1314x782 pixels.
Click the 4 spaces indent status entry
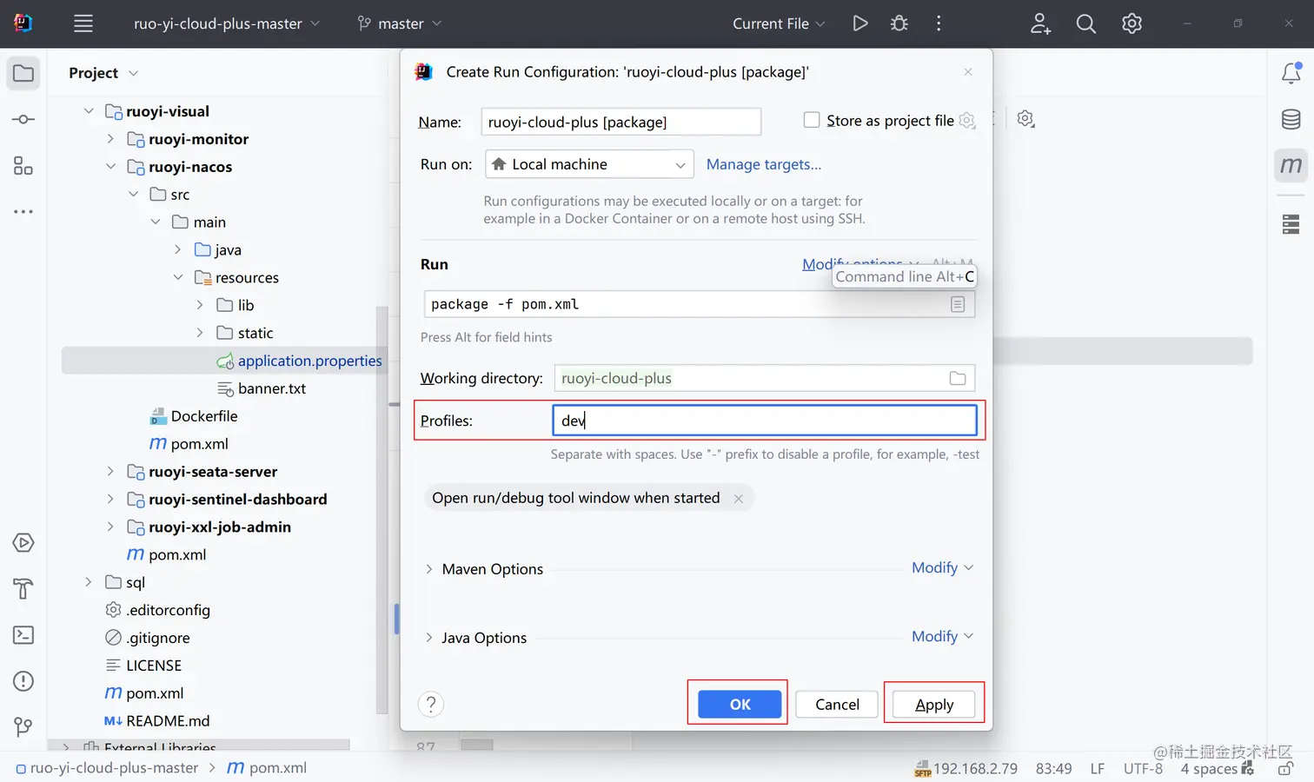[x=1209, y=769]
